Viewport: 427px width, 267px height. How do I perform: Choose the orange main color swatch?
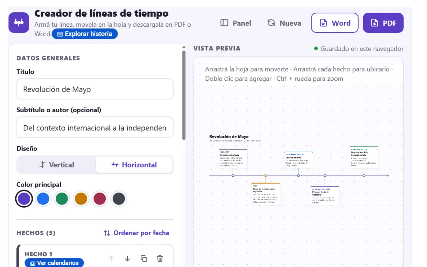[x=81, y=199]
